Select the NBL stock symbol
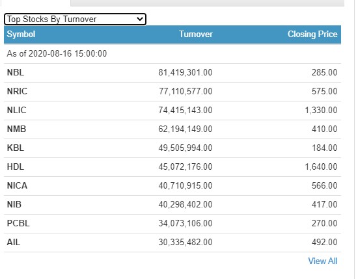This screenshot has width=358, height=279. point(16,73)
